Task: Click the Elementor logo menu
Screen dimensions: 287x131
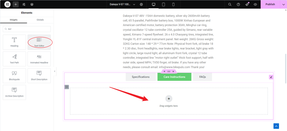Action: 8,4
